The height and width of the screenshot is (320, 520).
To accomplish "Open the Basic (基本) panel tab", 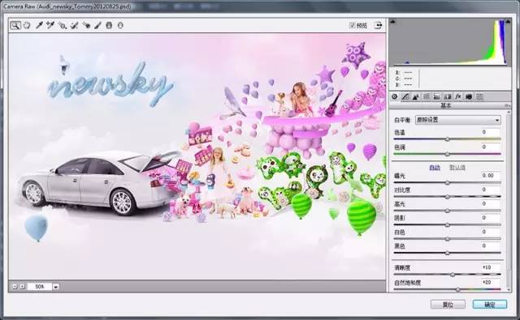I will [x=395, y=96].
